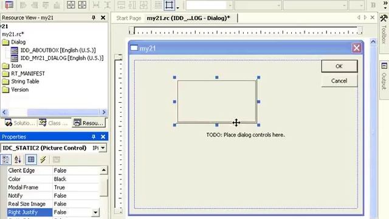Open the dropdown arrow beside the Guides button
389x219 pixels.
pyautogui.click(x=178, y=8)
